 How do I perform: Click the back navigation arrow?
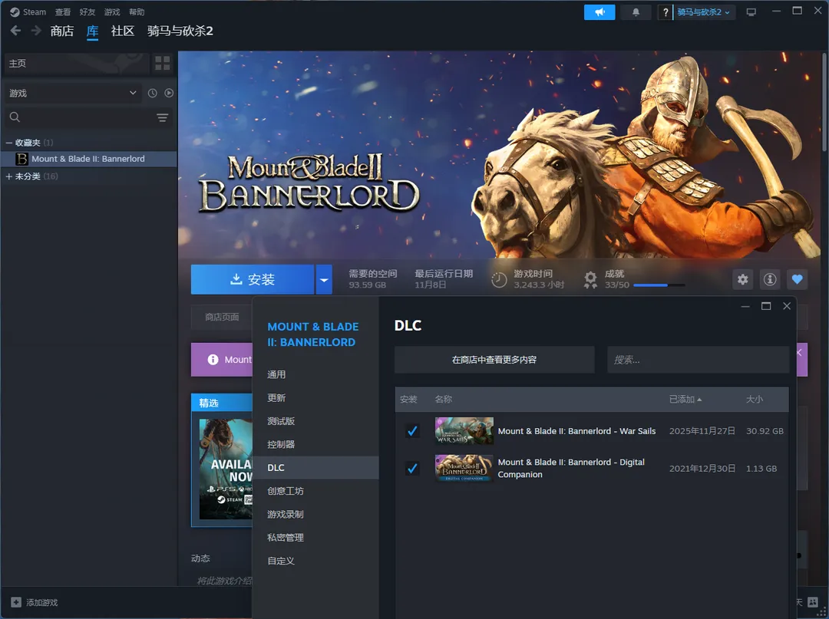[x=15, y=31]
